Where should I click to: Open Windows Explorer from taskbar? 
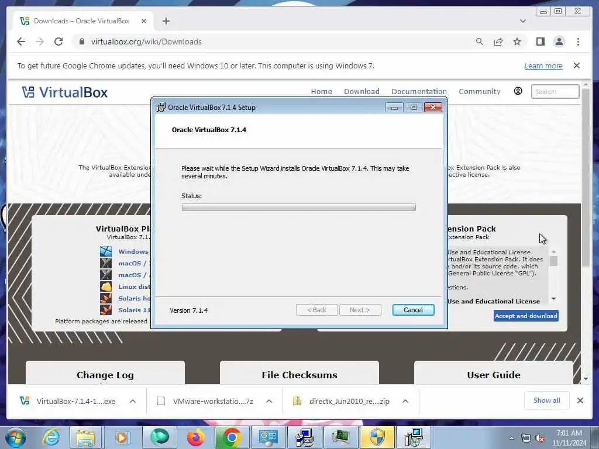point(85,437)
